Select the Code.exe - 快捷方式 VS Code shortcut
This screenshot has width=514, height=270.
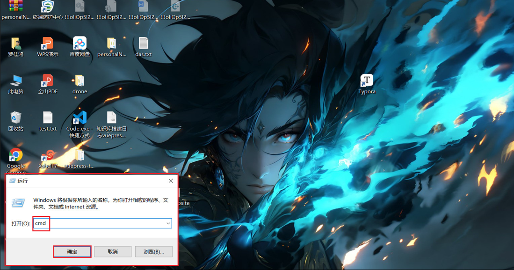point(80,118)
